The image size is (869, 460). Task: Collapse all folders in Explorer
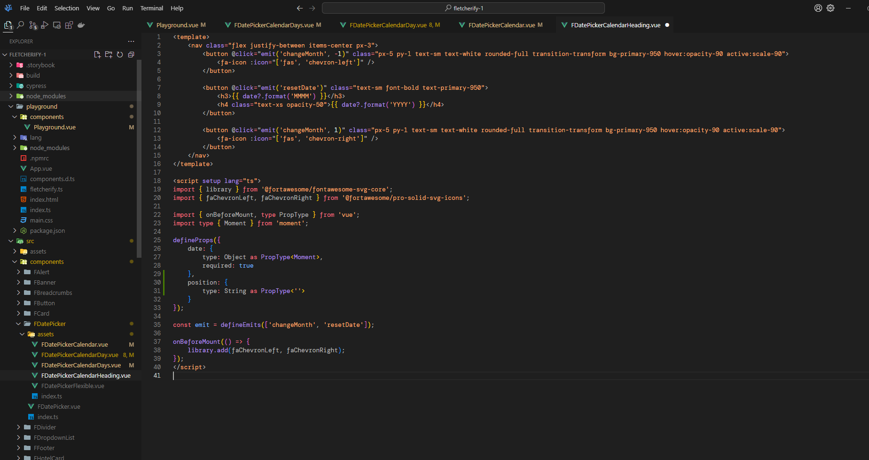(x=131, y=55)
